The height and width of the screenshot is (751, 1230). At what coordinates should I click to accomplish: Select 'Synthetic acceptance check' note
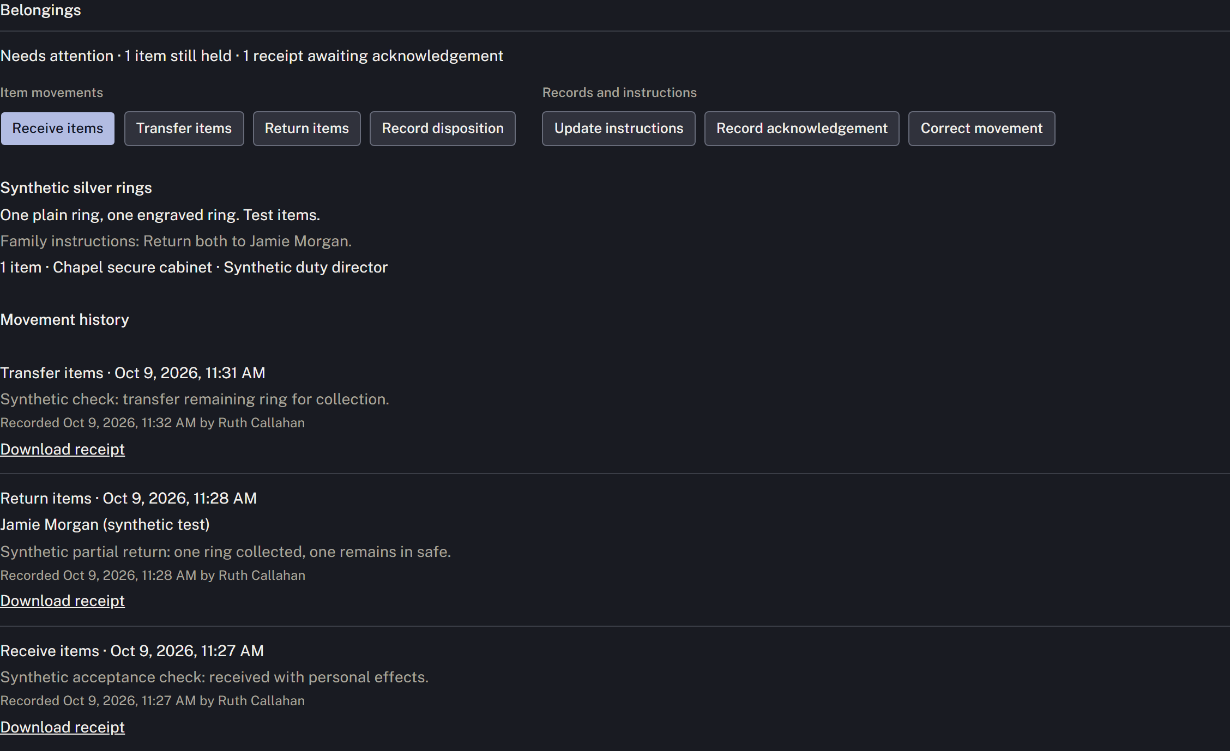click(214, 677)
